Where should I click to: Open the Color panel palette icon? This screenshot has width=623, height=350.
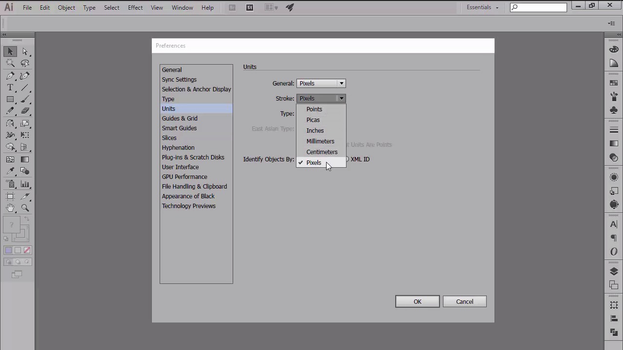(614, 50)
